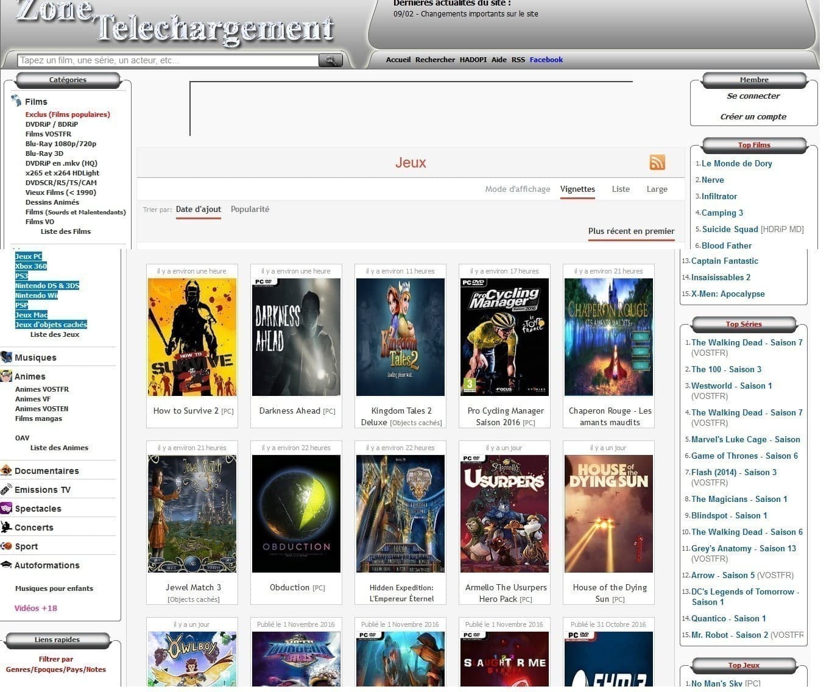
Task: Open Darkness Ahead cover thumbnail
Action: (296, 337)
